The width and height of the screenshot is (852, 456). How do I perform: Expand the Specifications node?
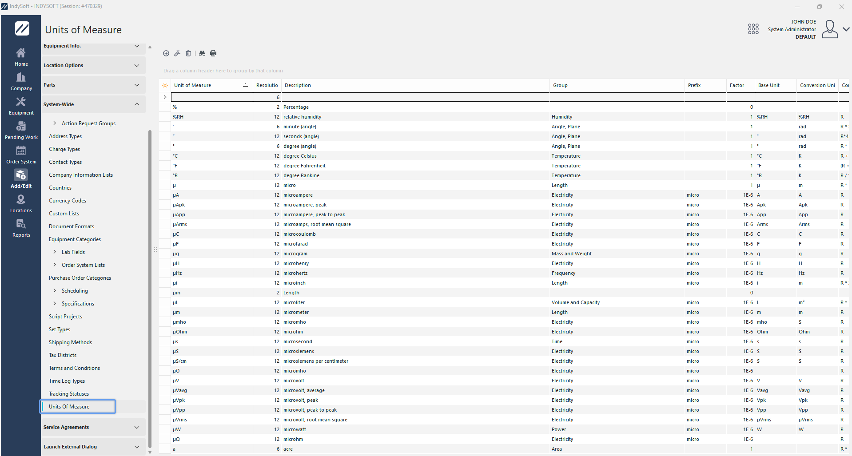point(55,303)
